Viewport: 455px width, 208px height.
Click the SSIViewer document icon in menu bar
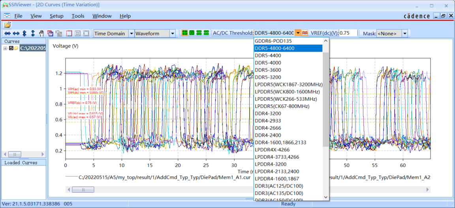click(x=7, y=16)
